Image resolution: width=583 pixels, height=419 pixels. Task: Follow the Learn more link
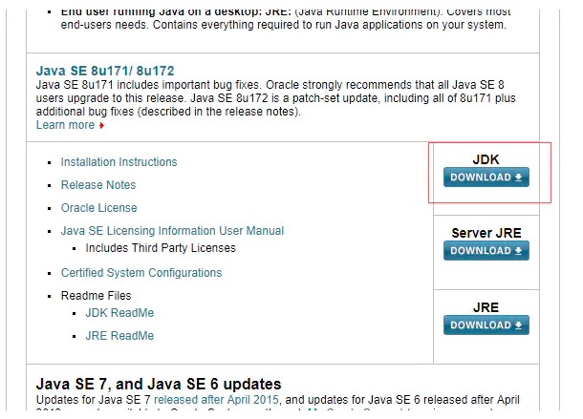[x=65, y=125]
